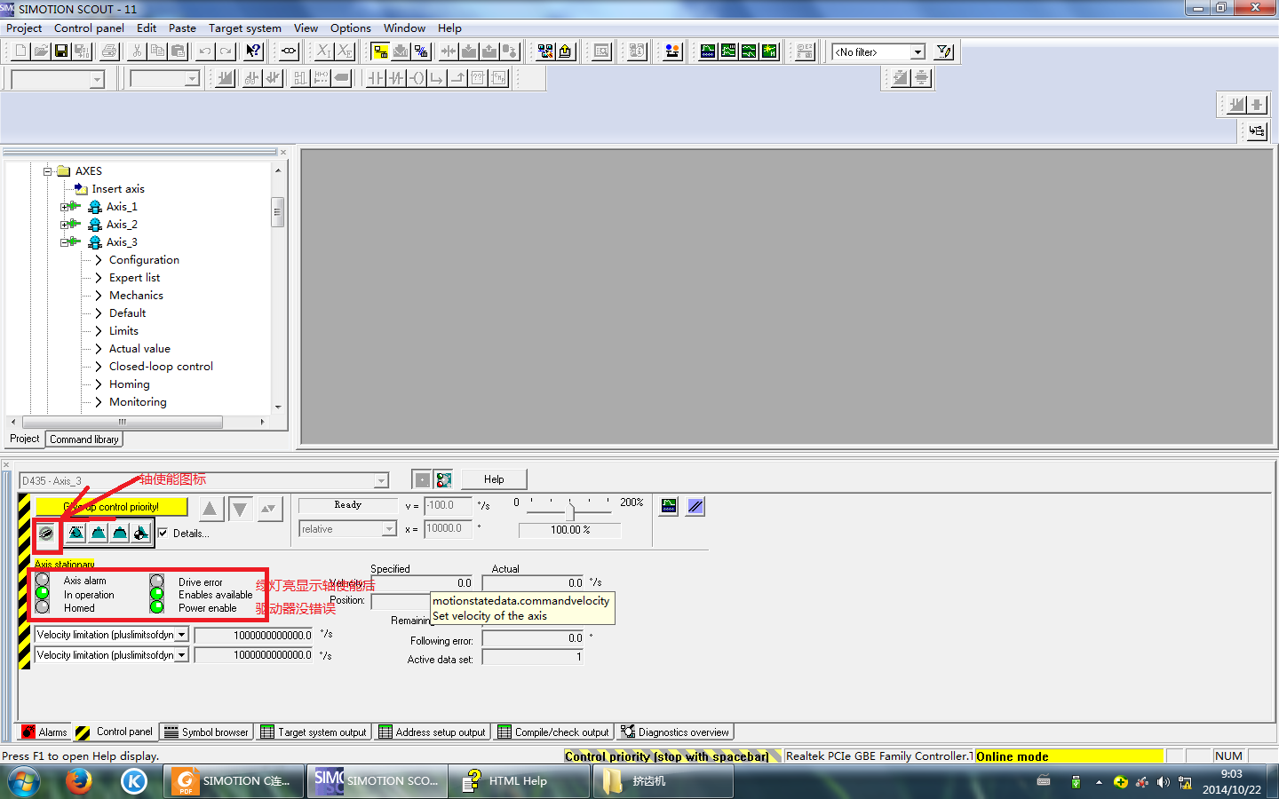The width and height of the screenshot is (1279, 799).
Task: Click the Print toolbar icon
Action: (109, 51)
